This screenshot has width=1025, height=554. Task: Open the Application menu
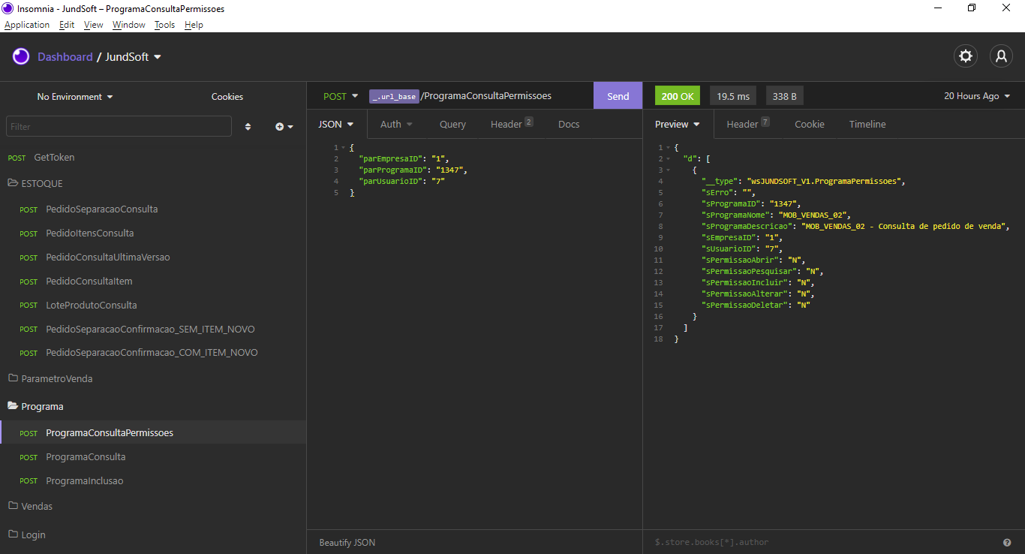[x=27, y=25]
